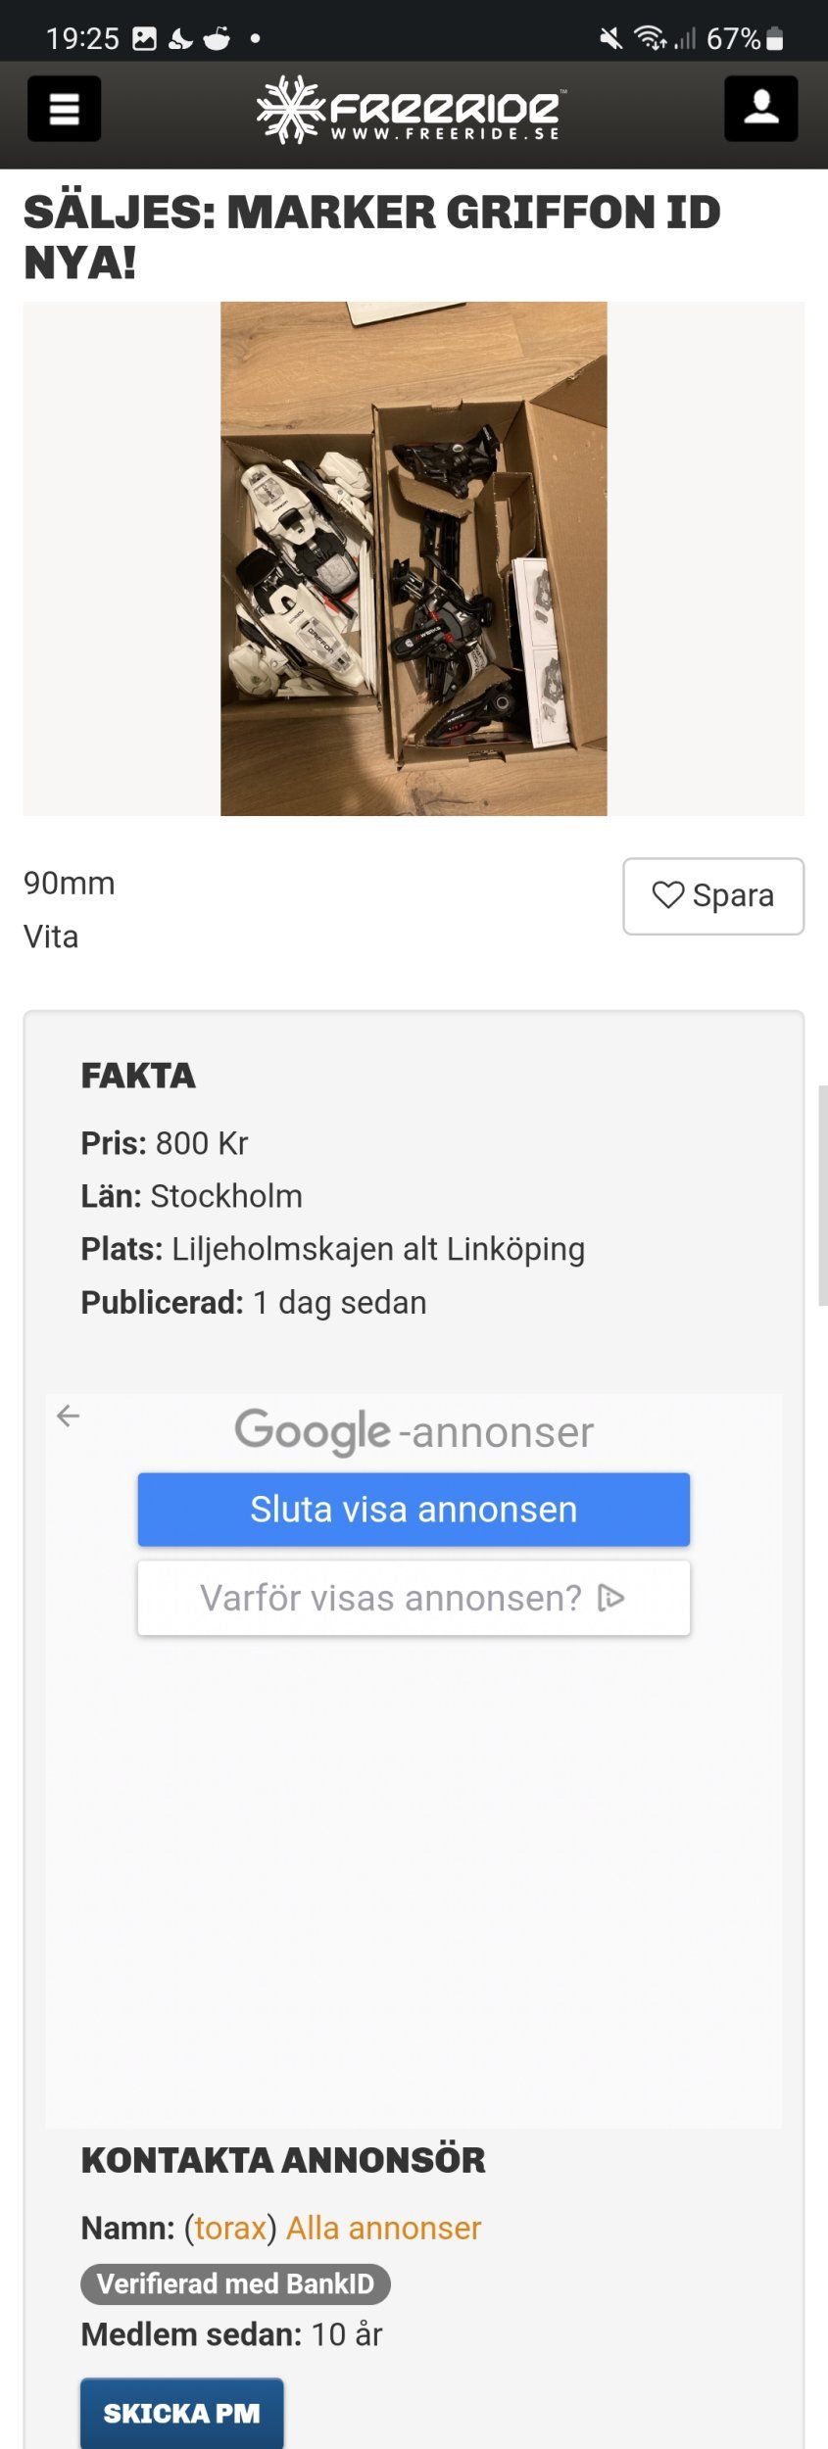Screen dimensions: 828x2449
Task: Click Sluta visa annonsen button
Action: click(x=414, y=1510)
